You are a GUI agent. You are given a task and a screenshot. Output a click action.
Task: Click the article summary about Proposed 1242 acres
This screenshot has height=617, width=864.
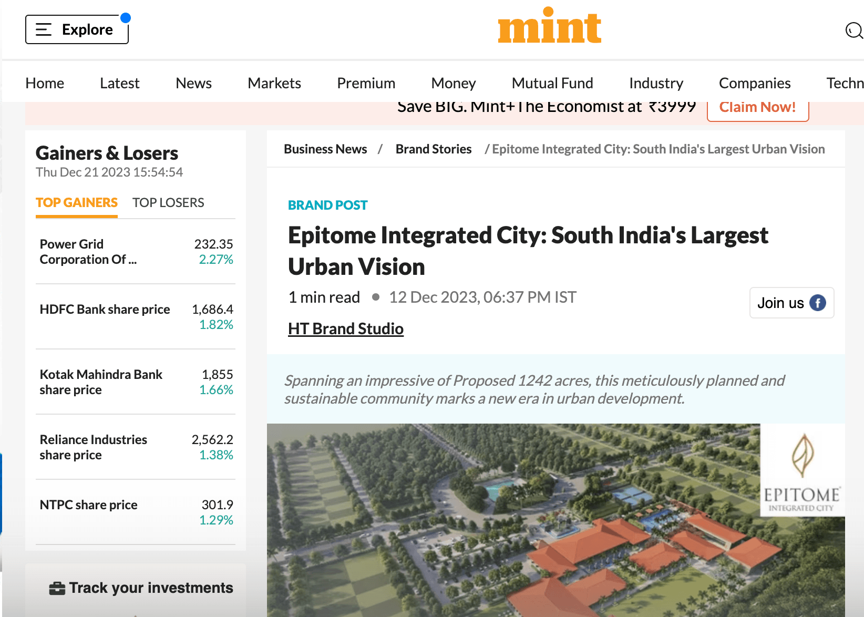click(534, 389)
